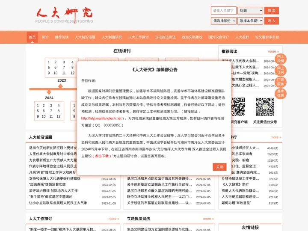
Task: Open article 让小小立法联系点展现人民民主大气象
Action: click(x=58, y=203)
